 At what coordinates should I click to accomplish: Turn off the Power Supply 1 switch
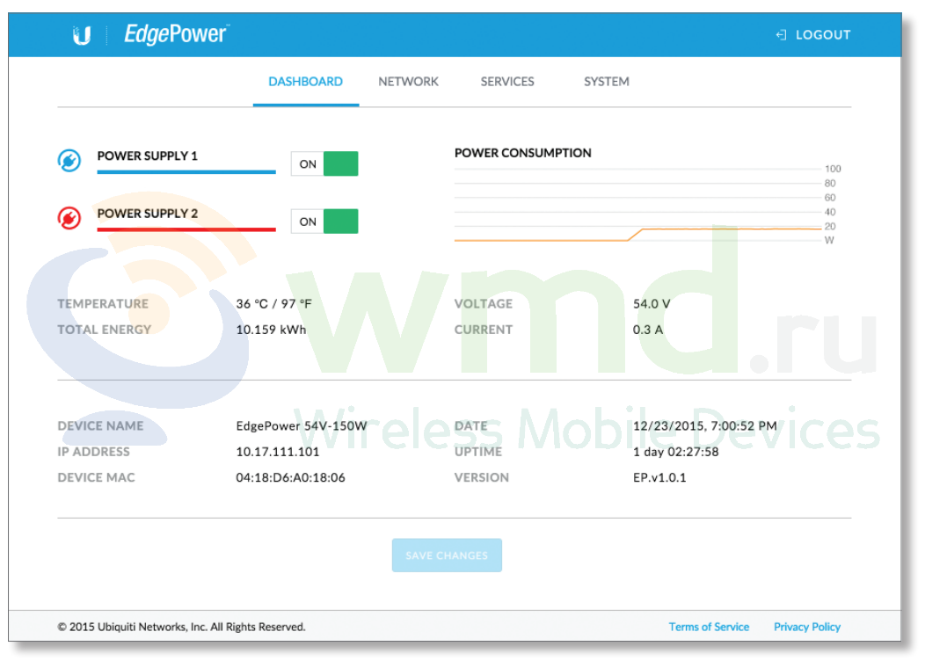pos(324,163)
